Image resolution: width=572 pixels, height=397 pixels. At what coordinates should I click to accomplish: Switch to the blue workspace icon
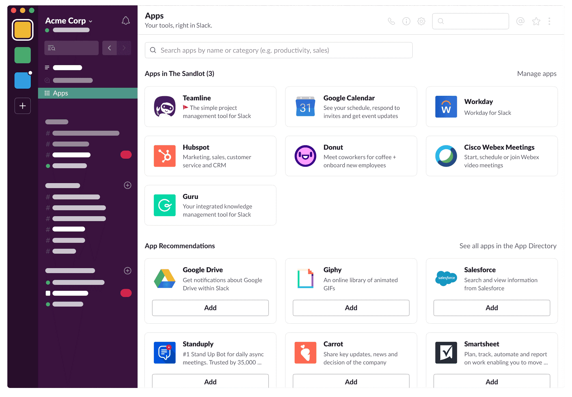(x=23, y=81)
